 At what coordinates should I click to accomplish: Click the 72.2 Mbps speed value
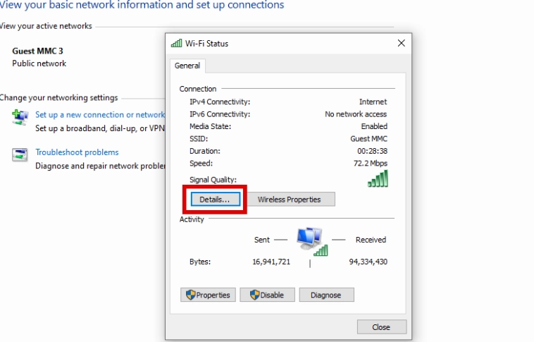point(371,164)
